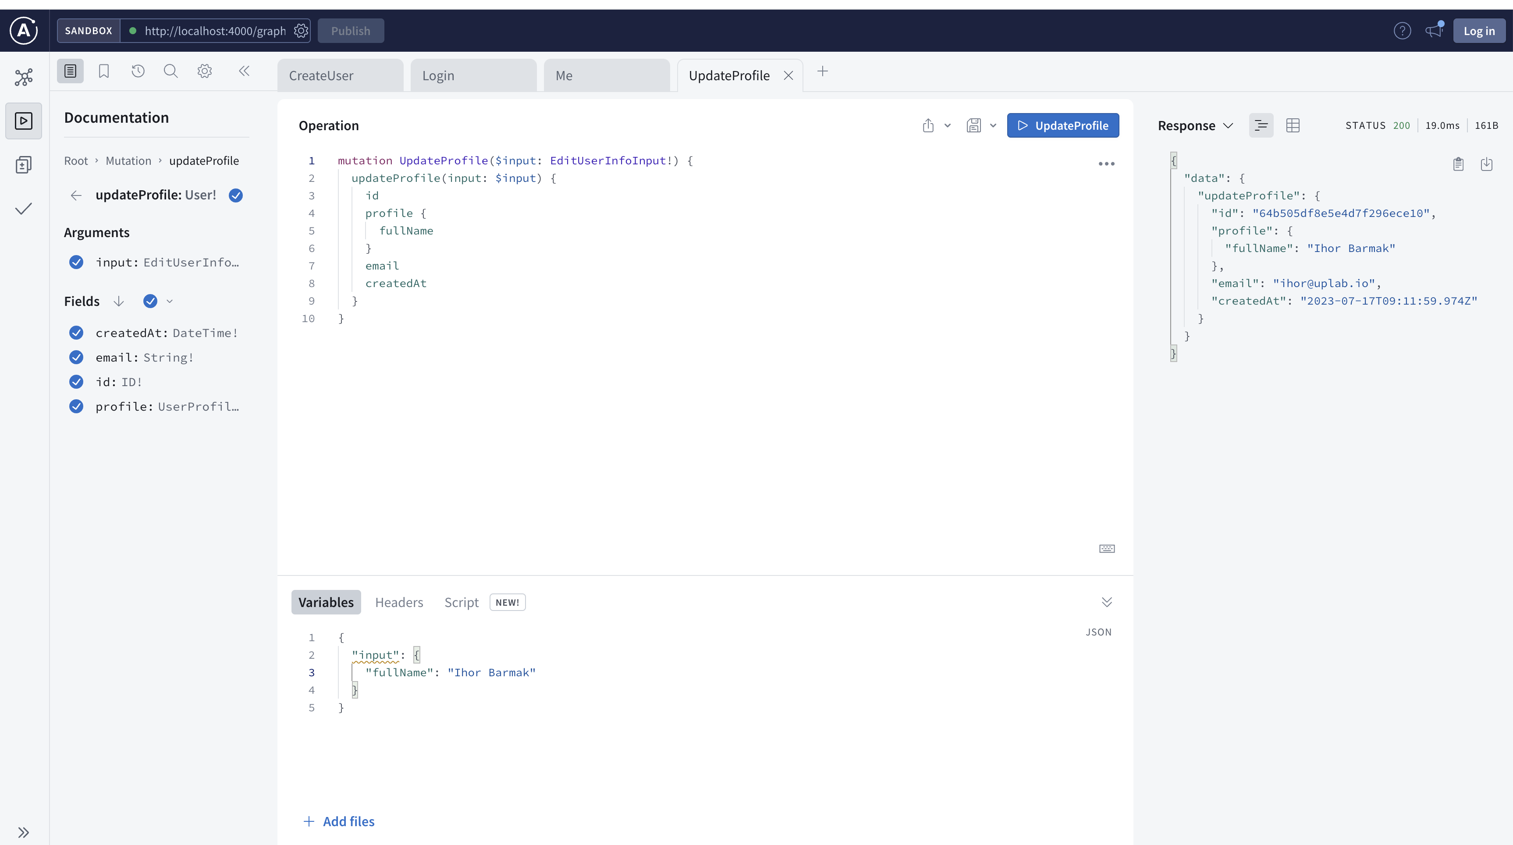
Task: Open the Schema graph icon in the sidebar
Action: point(24,77)
